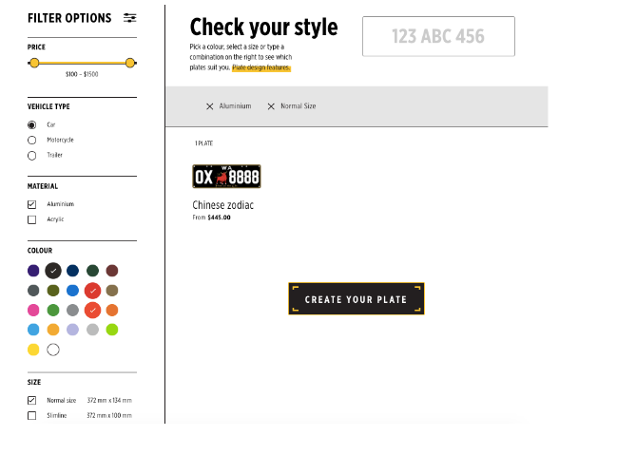This screenshot has width=617, height=455.
Task: Uncheck the Normal size checkbox
Action: click(32, 400)
